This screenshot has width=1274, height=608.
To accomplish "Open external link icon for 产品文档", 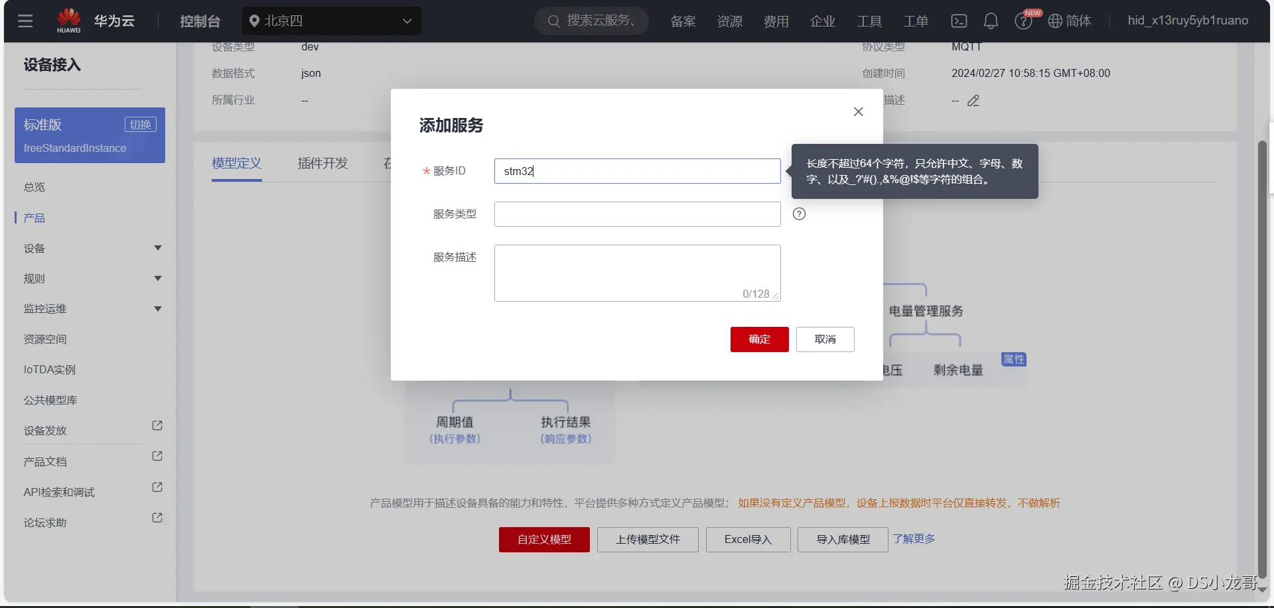I will pos(157,456).
